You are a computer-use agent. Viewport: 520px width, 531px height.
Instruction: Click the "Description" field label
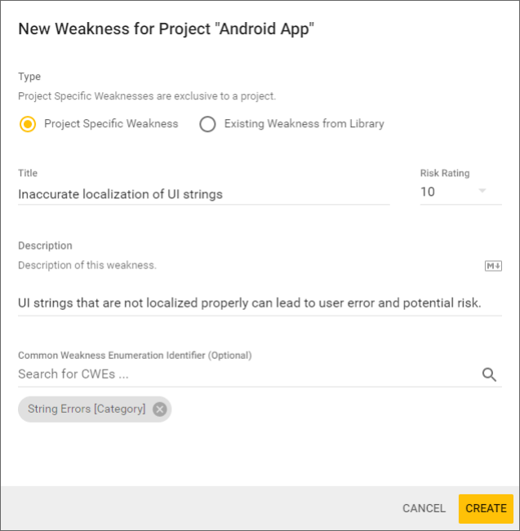point(45,246)
